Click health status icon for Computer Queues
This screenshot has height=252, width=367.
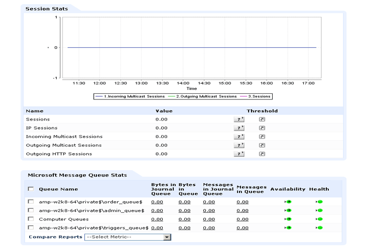point(319,219)
